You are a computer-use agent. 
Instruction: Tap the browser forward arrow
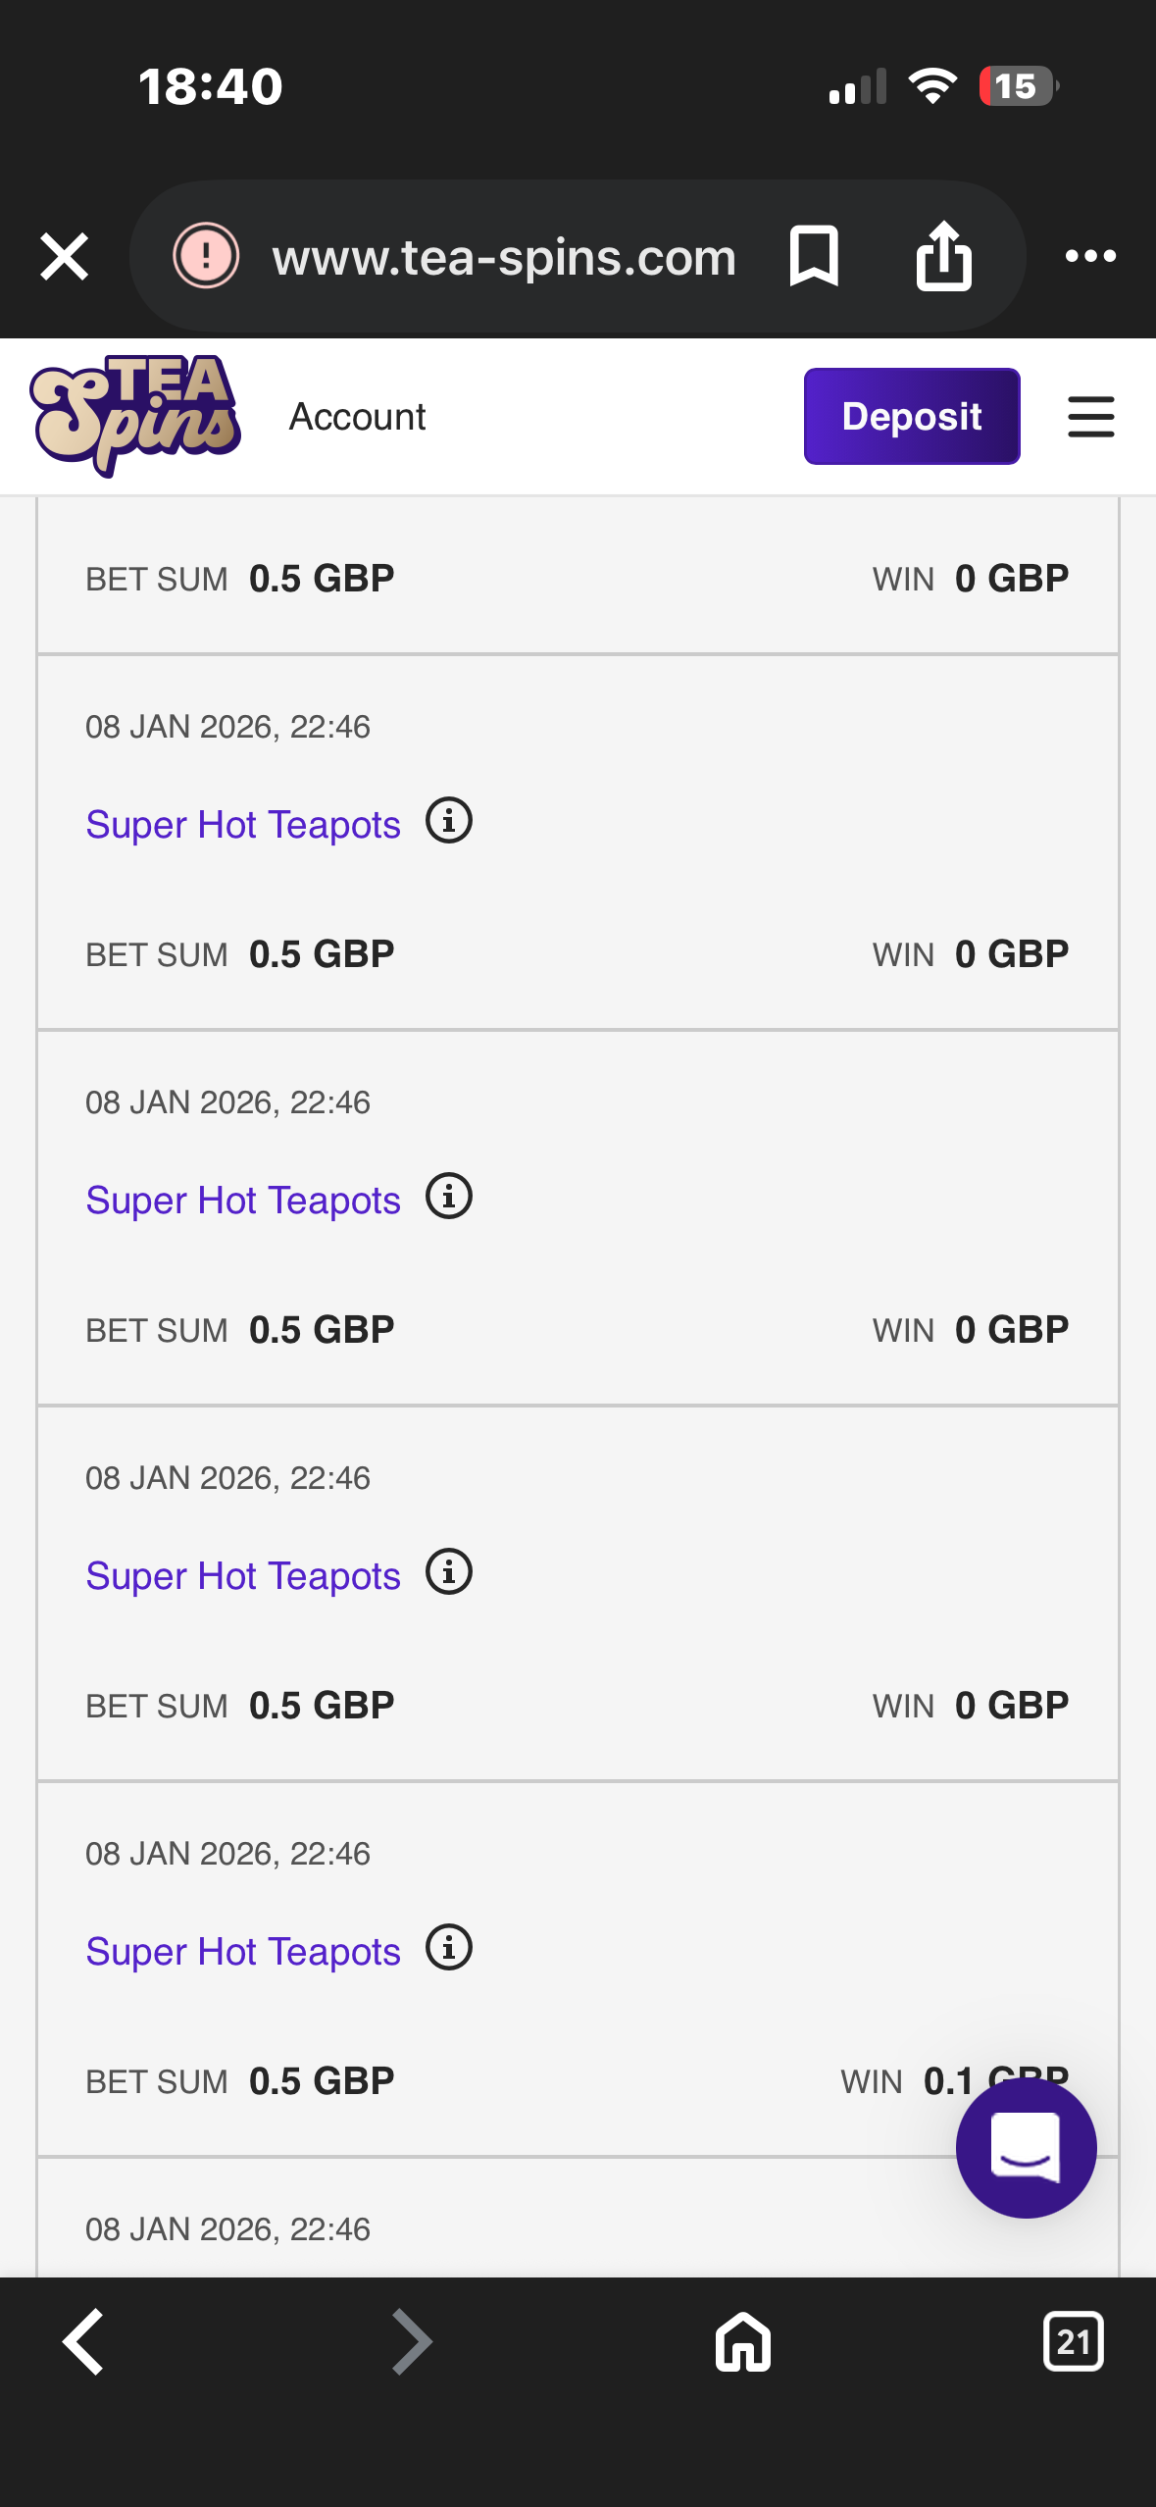point(412,2341)
